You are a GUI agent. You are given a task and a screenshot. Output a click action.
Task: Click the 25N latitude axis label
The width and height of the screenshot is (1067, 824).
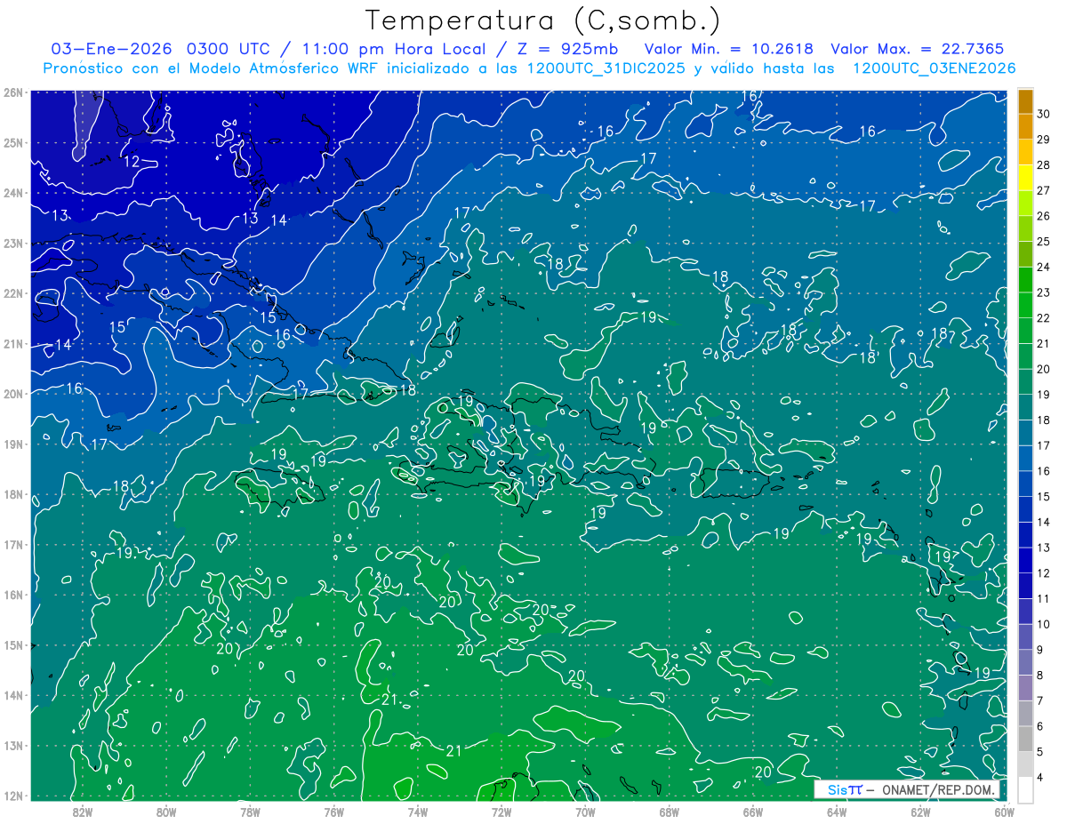point(13,142)
